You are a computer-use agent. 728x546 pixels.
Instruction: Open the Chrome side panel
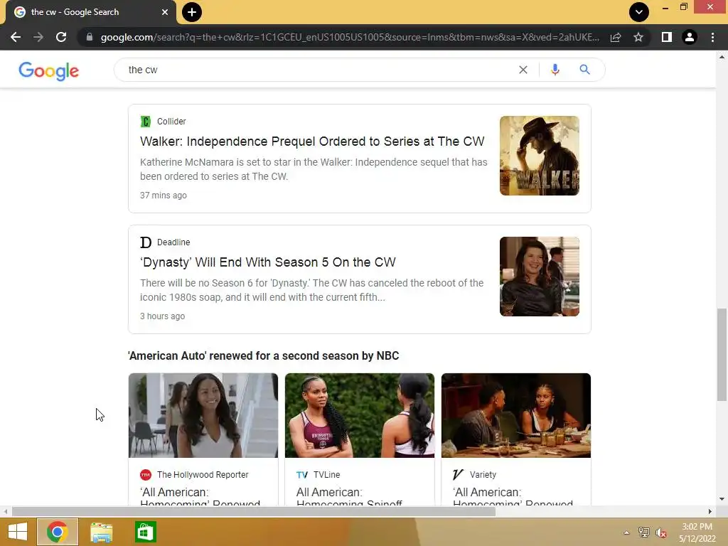[x=667, y=37]
